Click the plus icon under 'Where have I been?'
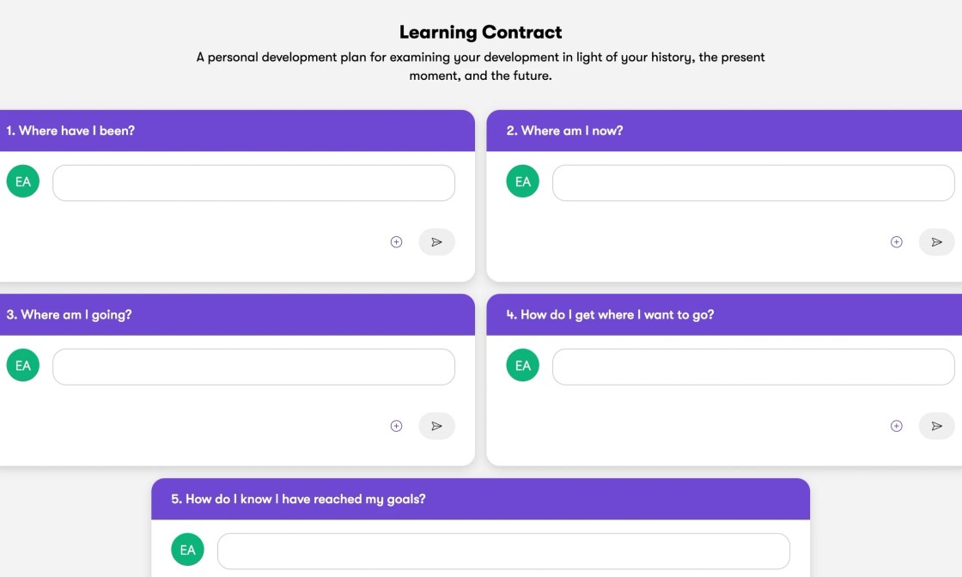The height and width of the screenshot is (577, 962). click(396, 241)
